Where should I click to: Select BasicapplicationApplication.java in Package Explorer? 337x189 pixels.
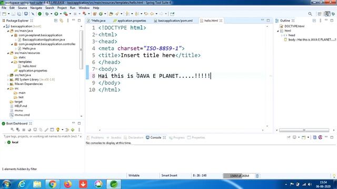(44, 40)
